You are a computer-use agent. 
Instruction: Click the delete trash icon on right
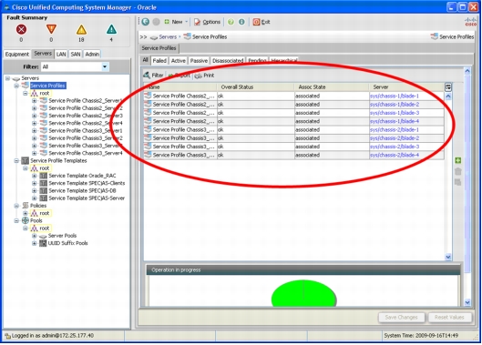point(457,171)
